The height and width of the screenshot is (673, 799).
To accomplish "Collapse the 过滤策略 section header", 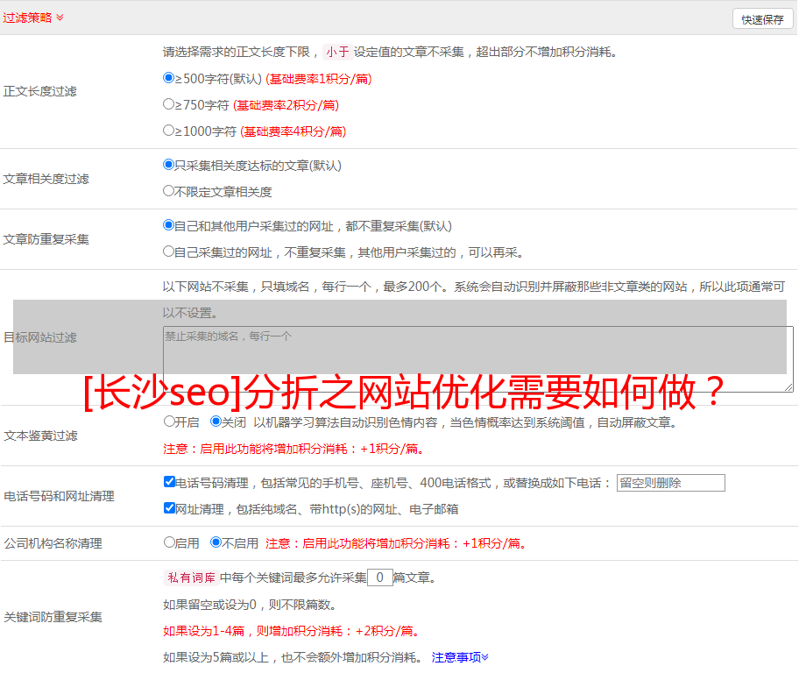I will [32, 18].
